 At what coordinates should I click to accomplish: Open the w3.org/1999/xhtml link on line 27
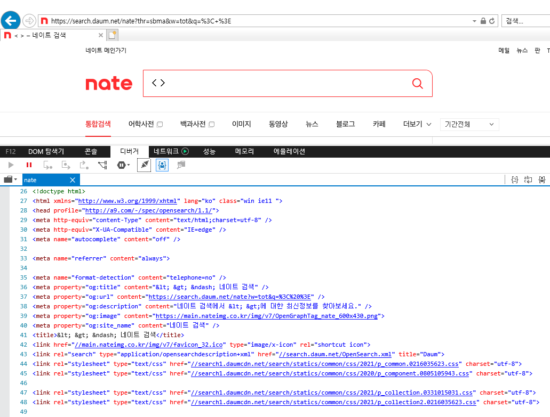point(127,201)
